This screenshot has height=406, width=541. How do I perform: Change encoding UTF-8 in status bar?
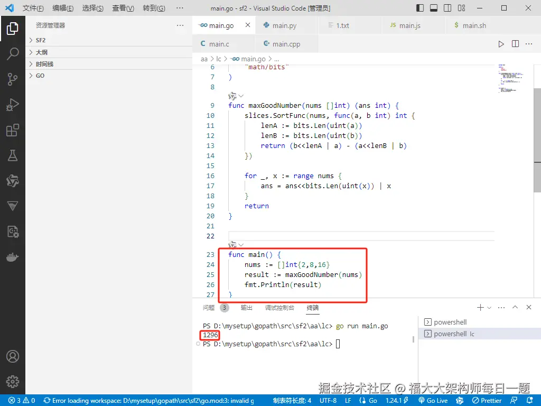click(x=328, y=400)
